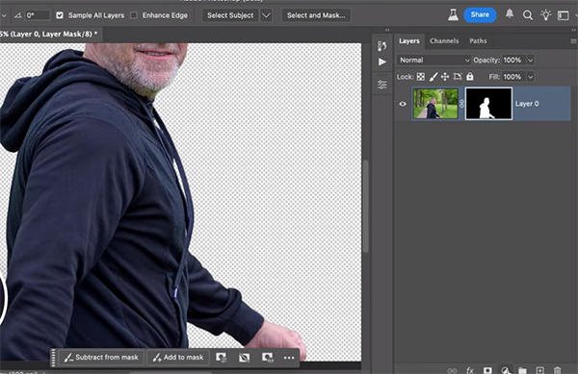
Task: Create a new fill or adjustment layer
Action: [505, 370]
